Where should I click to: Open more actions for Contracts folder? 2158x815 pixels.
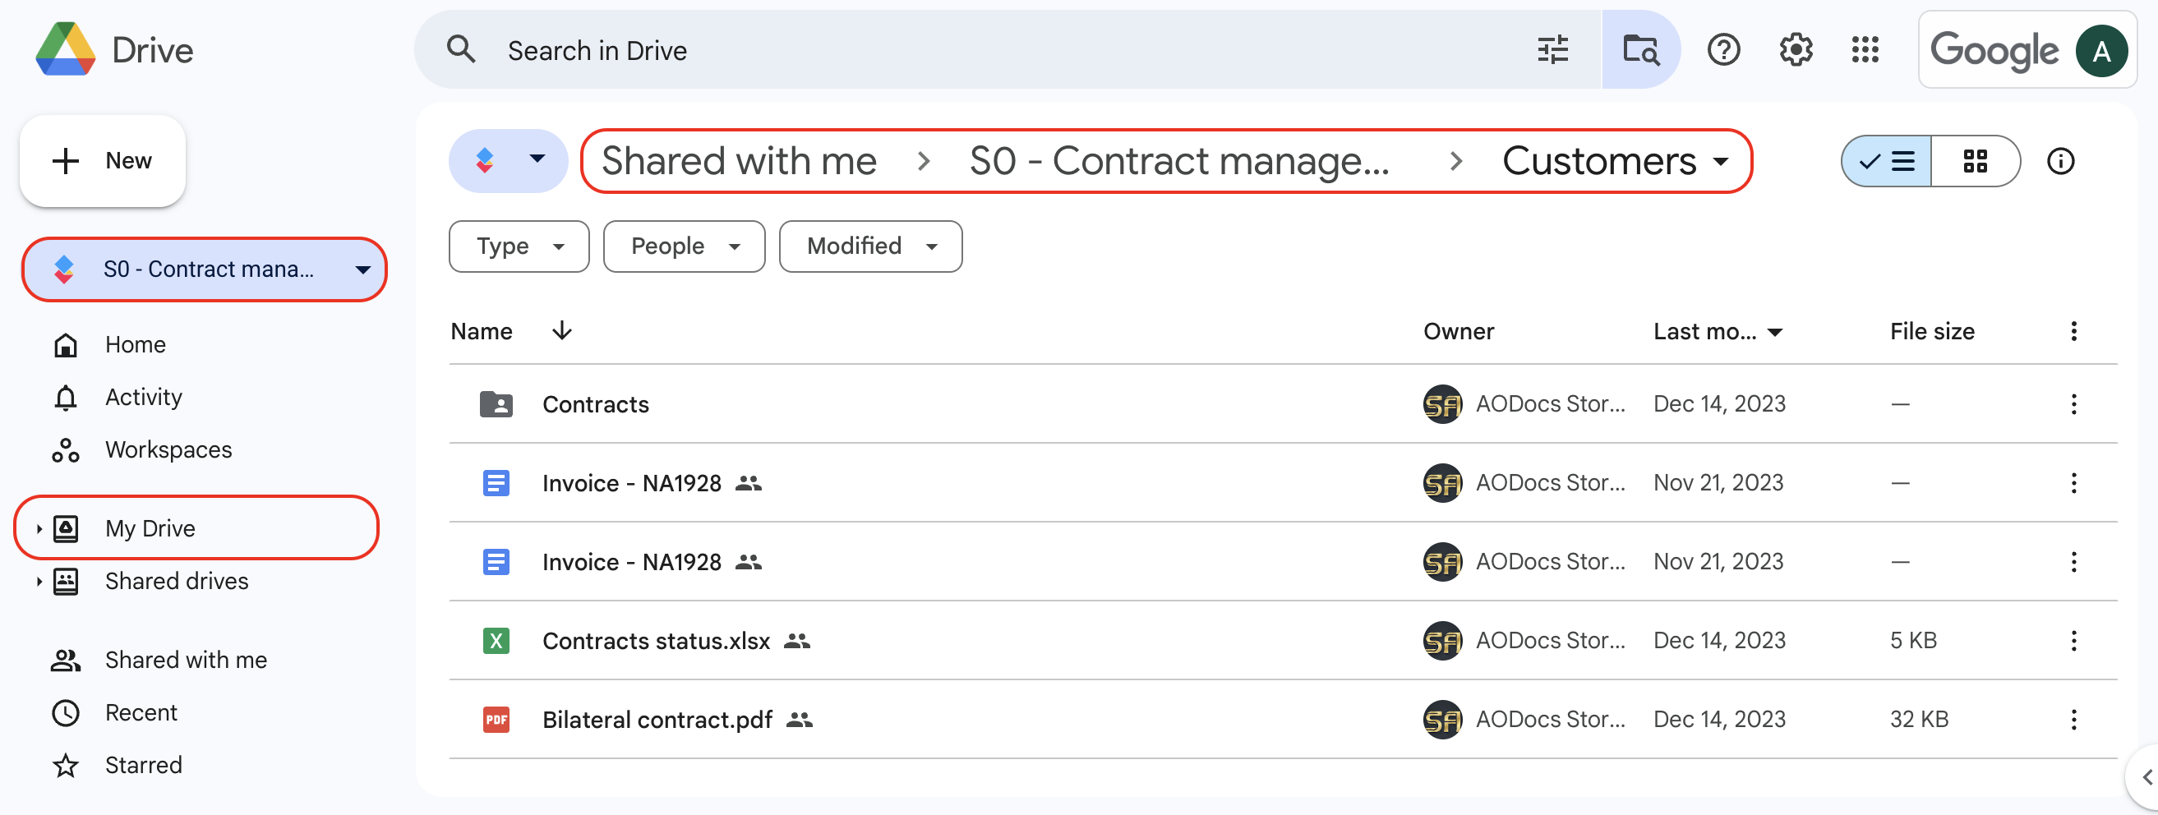pos(2073,403)
